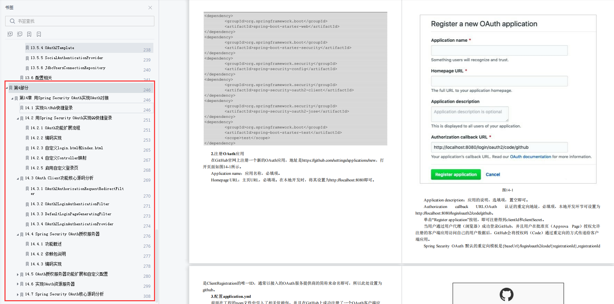Screen dimensions: 614x304
Task: Select the 第4部分 bookmark
Action: click(21, 88)
